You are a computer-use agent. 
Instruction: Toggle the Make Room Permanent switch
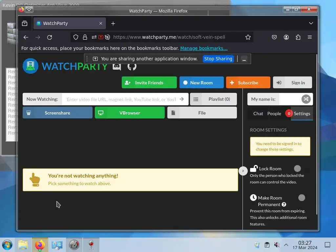[302, 198]
